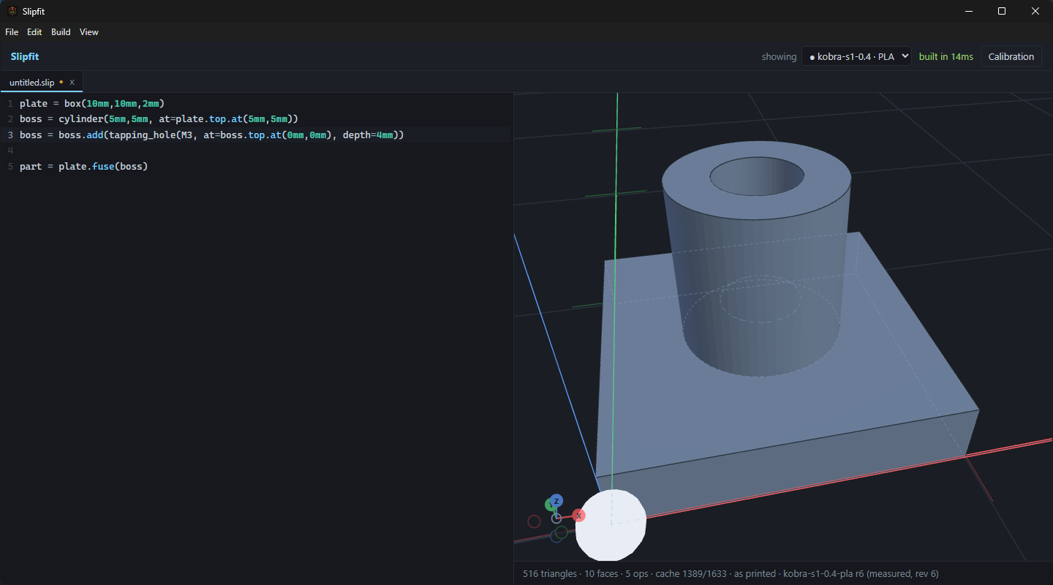Click the Calibration button
This screenshot has width=1053, height=585.
(1011, 56)
